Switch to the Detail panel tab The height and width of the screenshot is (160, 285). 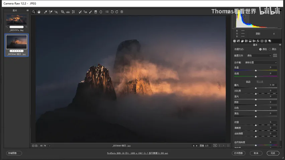pos(242,41)
